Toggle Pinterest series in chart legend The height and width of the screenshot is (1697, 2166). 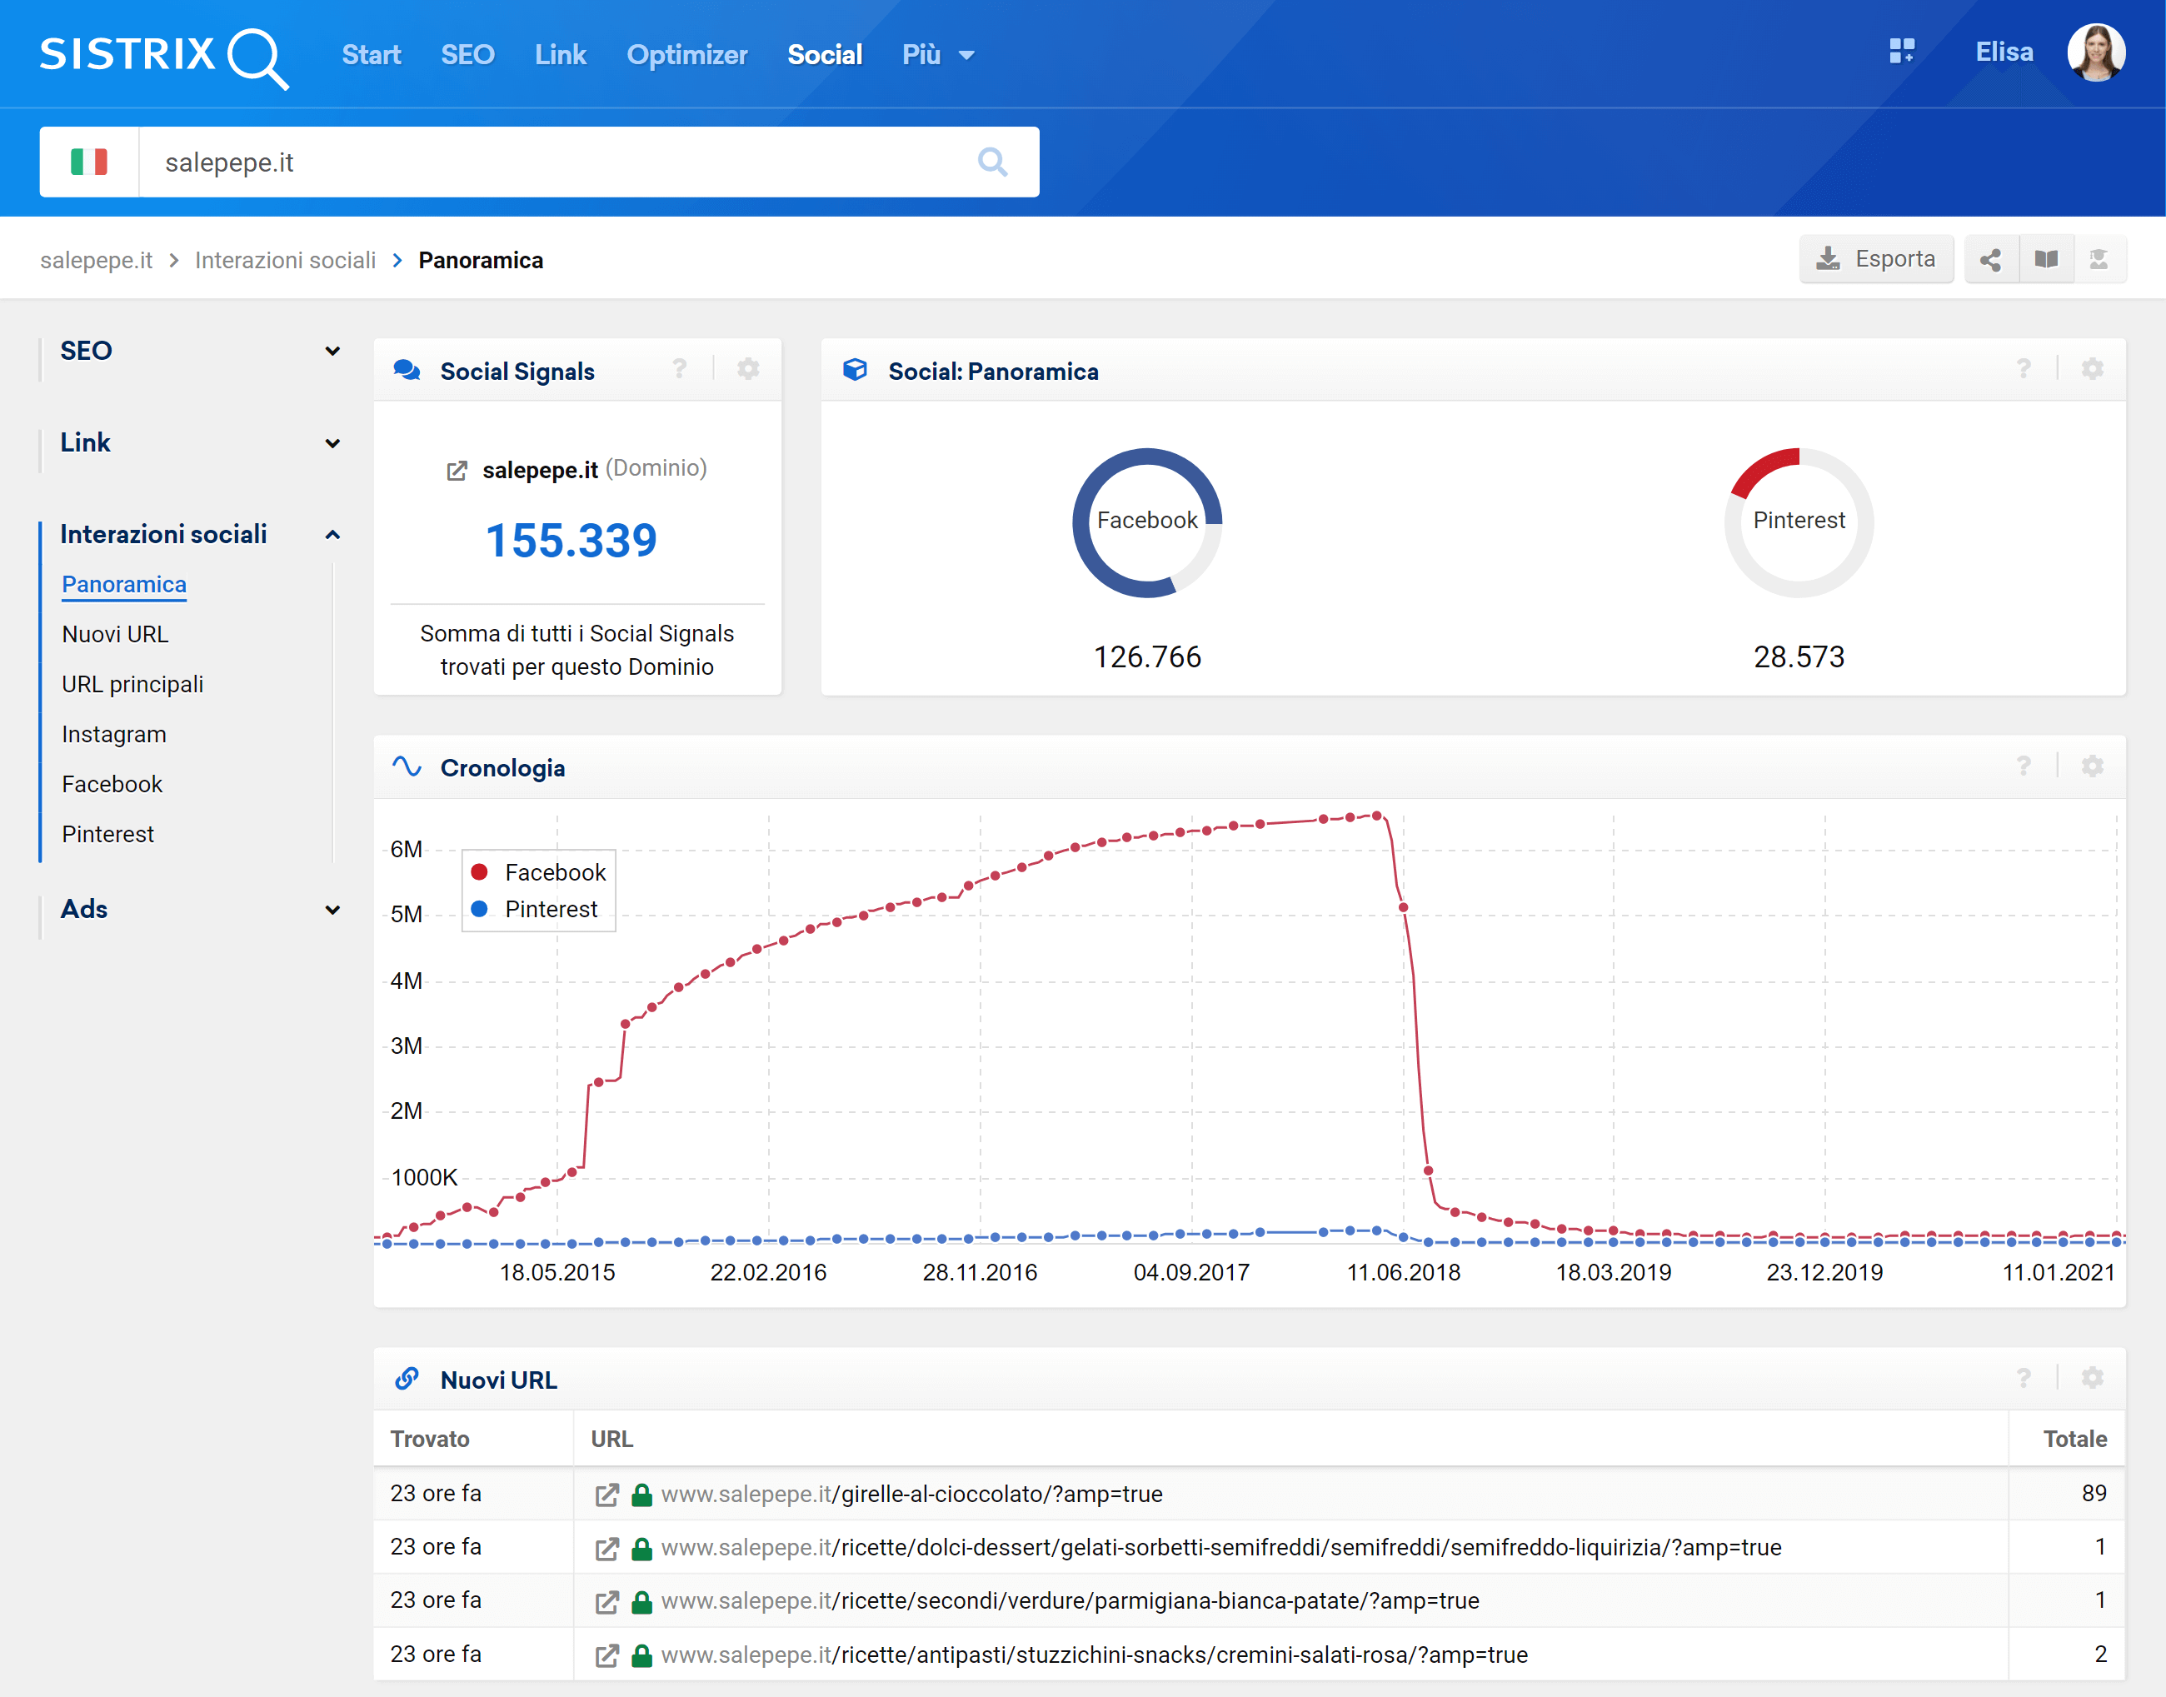pyautogui.click(x=535, y=909)
